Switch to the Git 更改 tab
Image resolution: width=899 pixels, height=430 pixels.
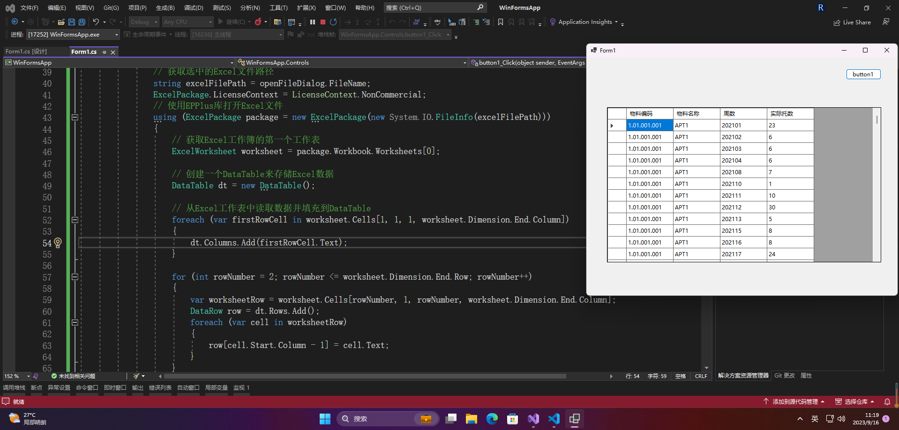point(785,376)
